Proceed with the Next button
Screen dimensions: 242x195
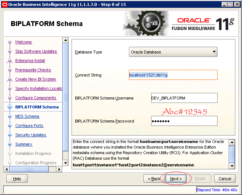tap(176, 179)
